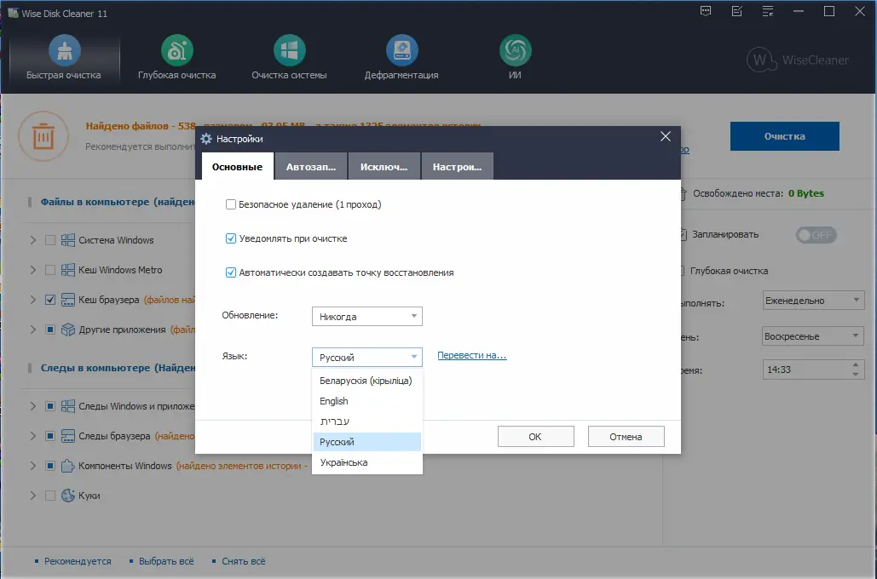Viewport: 877px width, 579px height.
Task: Open Воскресенье day dropdown
Action: pyautogui.click(x=813, y=336)
